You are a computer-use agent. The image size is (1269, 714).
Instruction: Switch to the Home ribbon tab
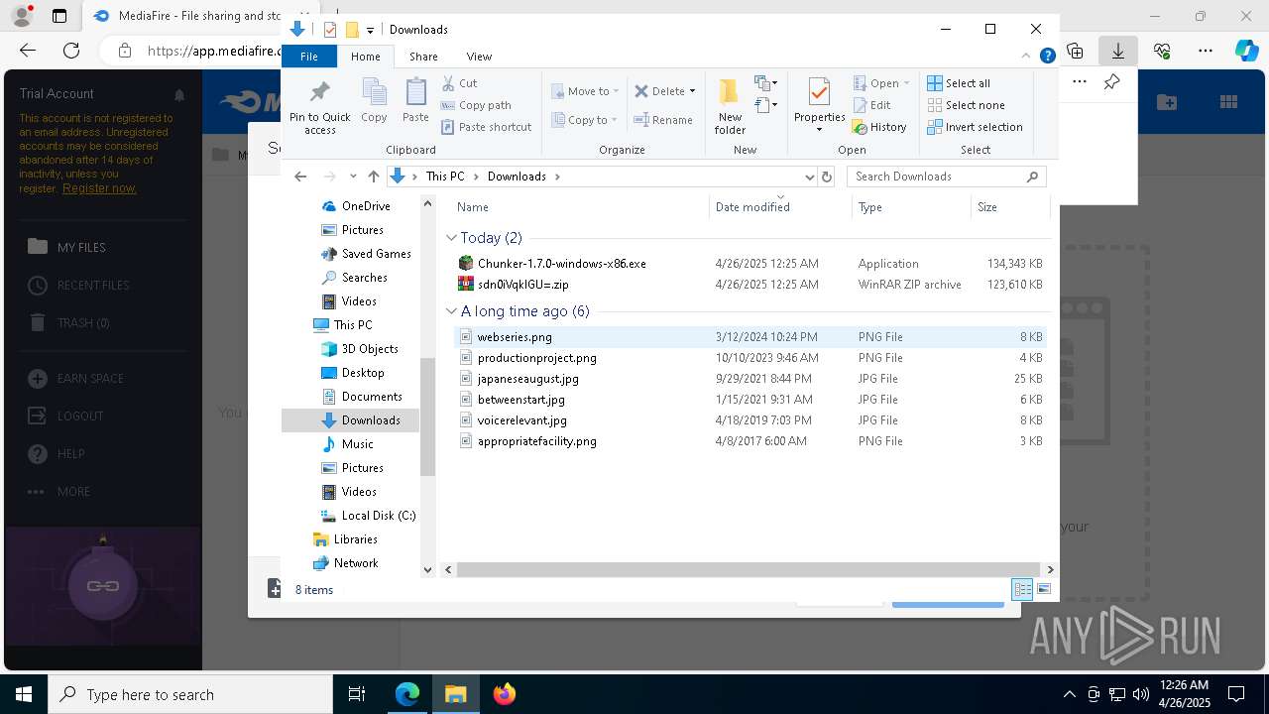pyautogui.click(x=366, y=57)
